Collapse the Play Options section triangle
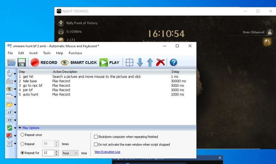276x164 pixels. (x=20, y=128)
